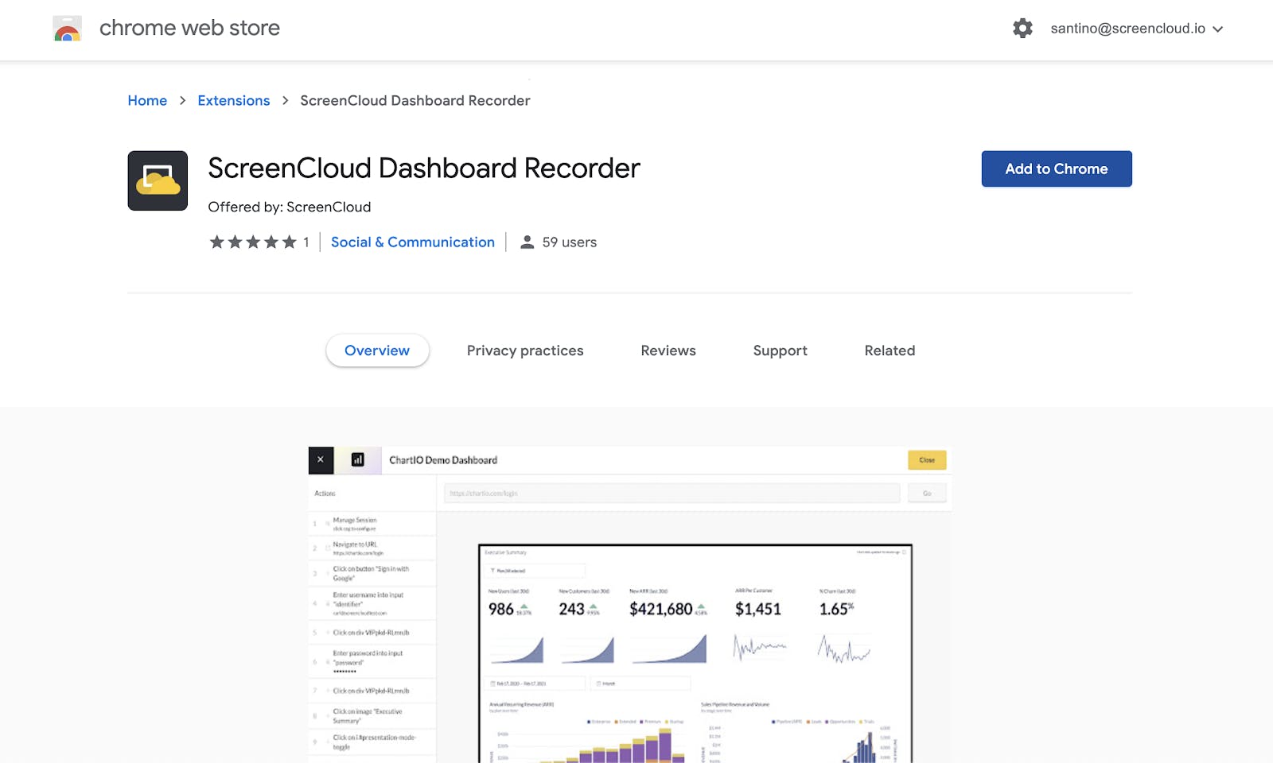
Task: Click the ScreenCloud Dashboard Recorder extension icon
Action: point(158,180)
